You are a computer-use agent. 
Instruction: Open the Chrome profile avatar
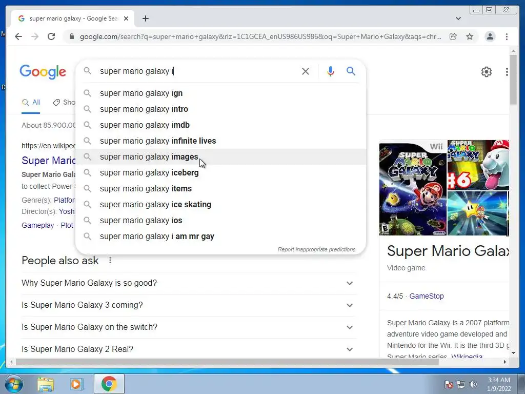(490, 36)
